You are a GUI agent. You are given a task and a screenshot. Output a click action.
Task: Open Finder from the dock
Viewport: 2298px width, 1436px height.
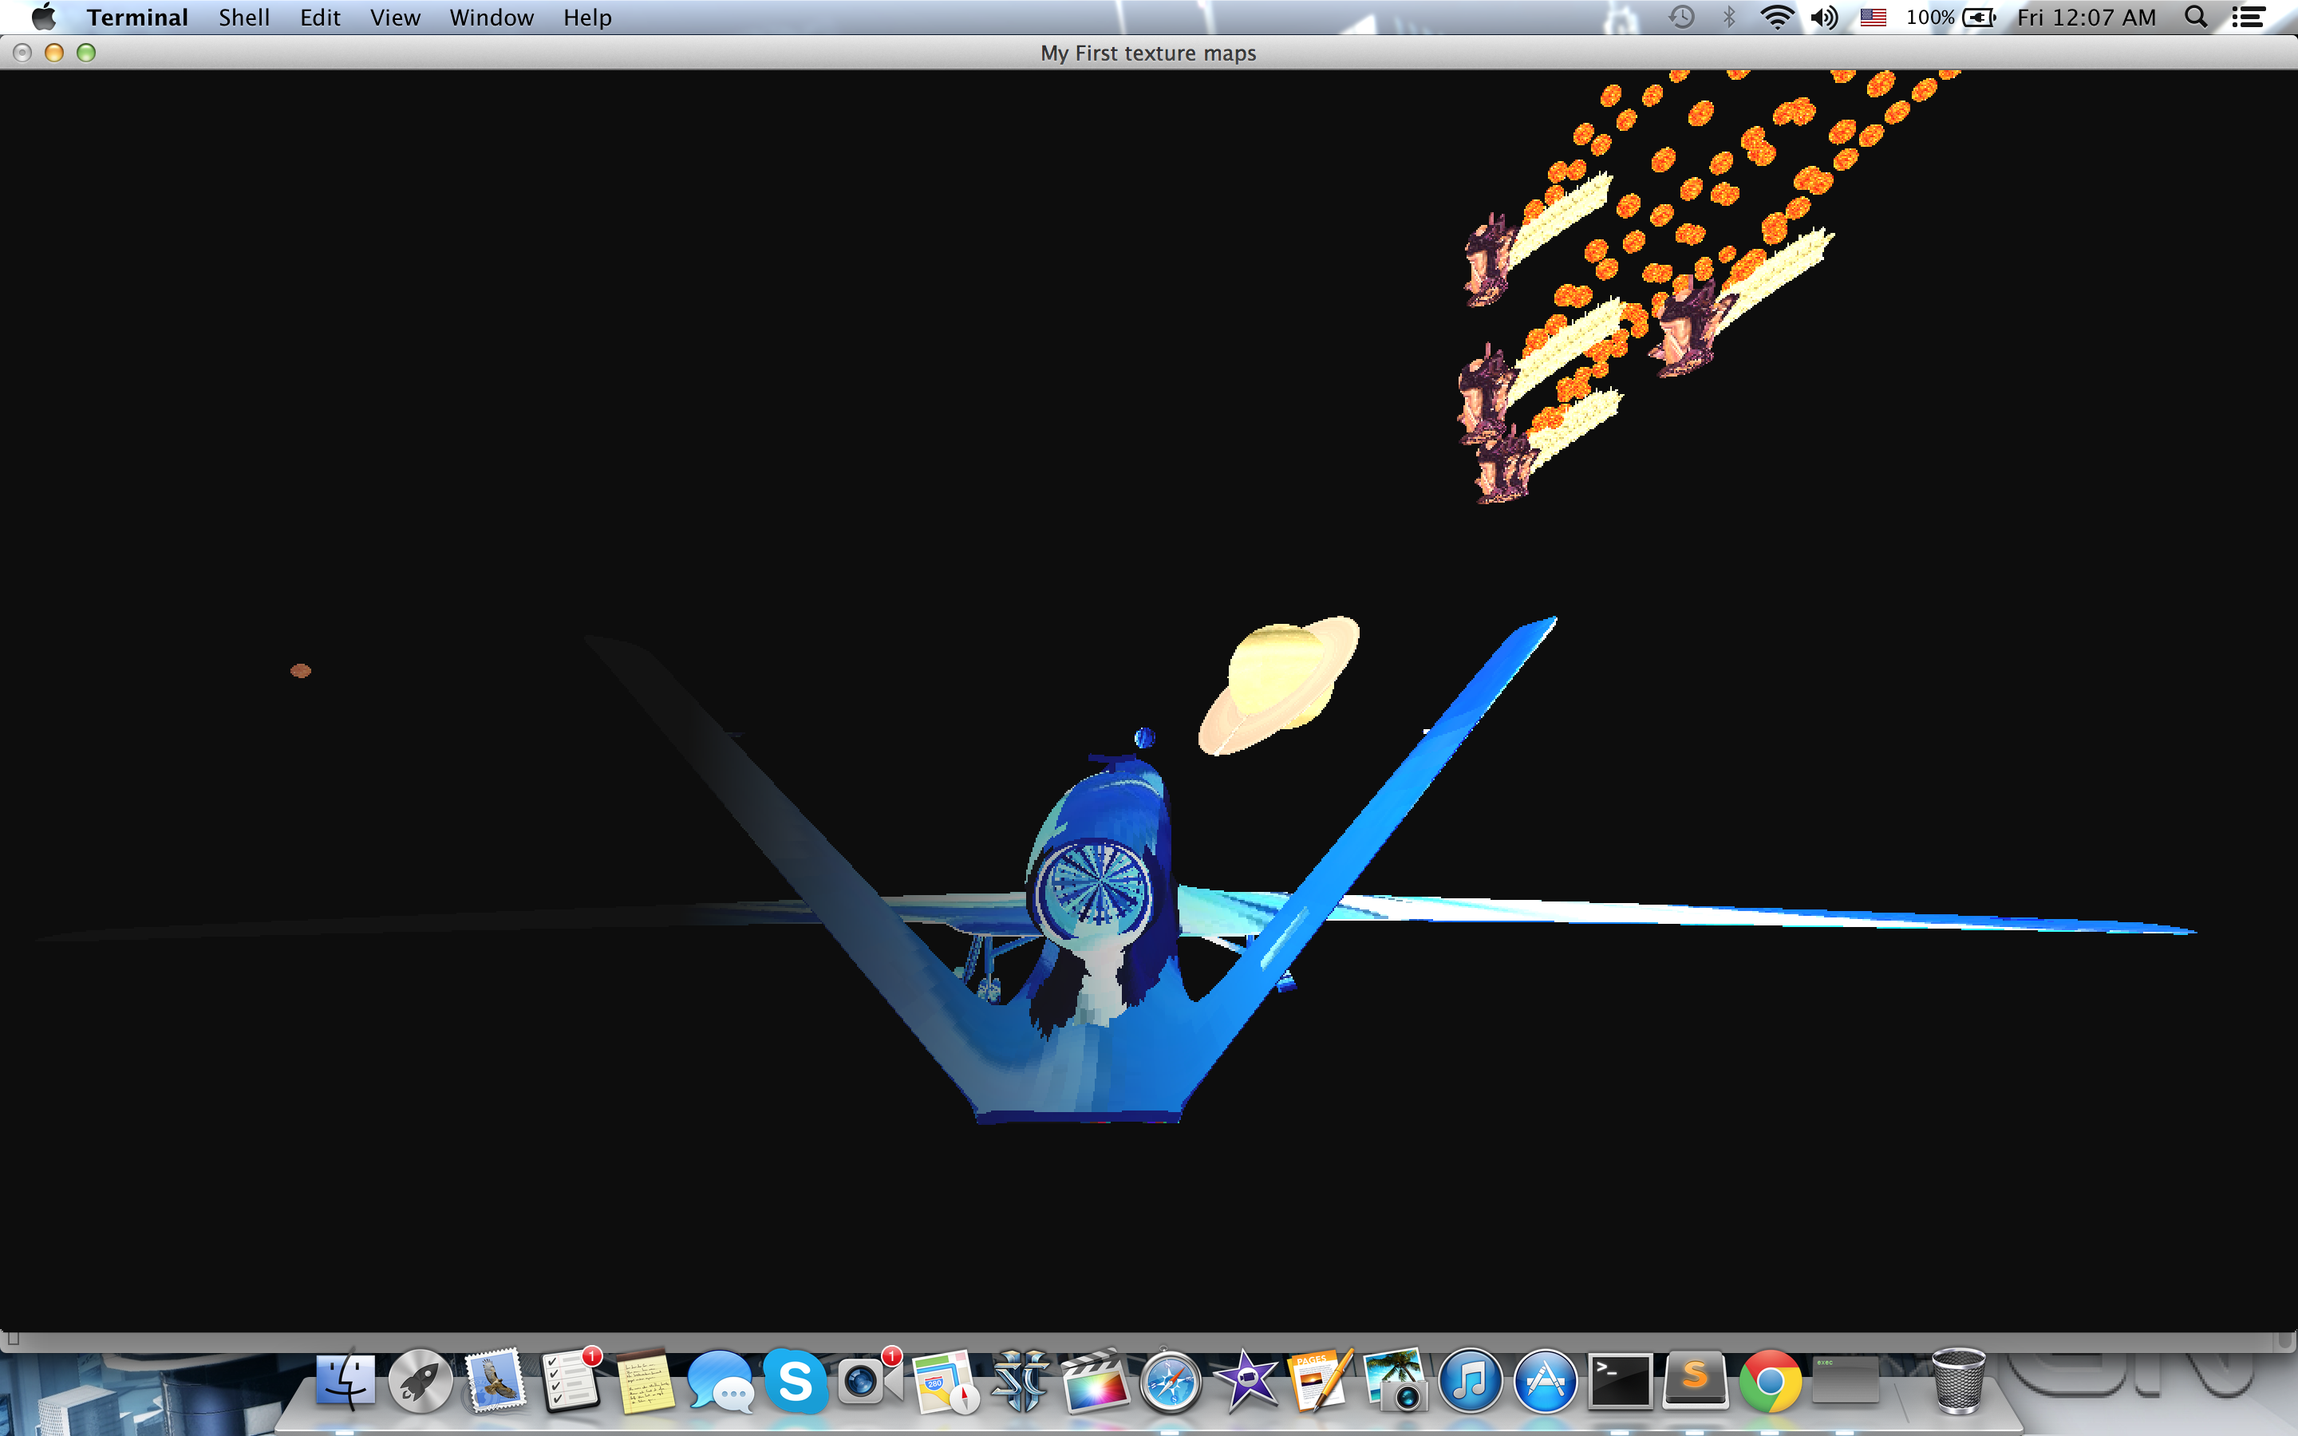(345, 1381)
